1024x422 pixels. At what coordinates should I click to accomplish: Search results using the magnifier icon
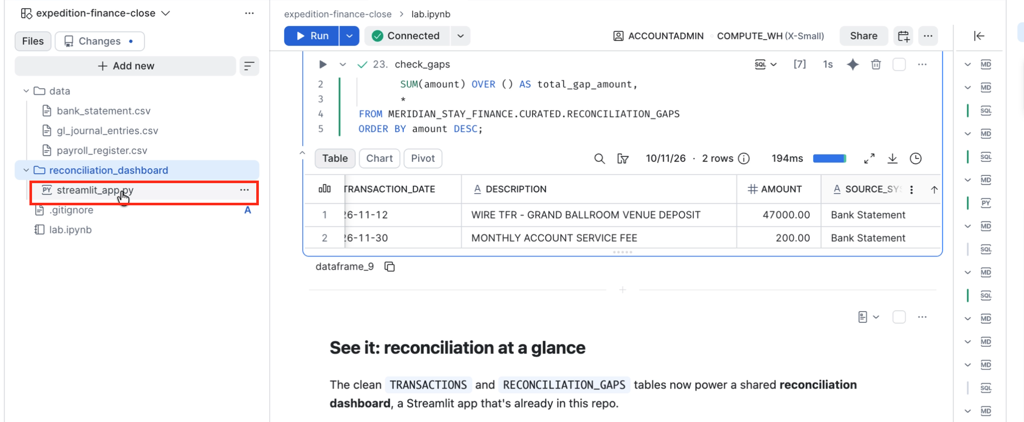tap(599, 158)
